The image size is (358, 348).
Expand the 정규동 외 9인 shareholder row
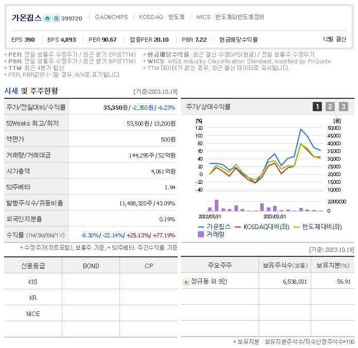click(x=186, y=282)
